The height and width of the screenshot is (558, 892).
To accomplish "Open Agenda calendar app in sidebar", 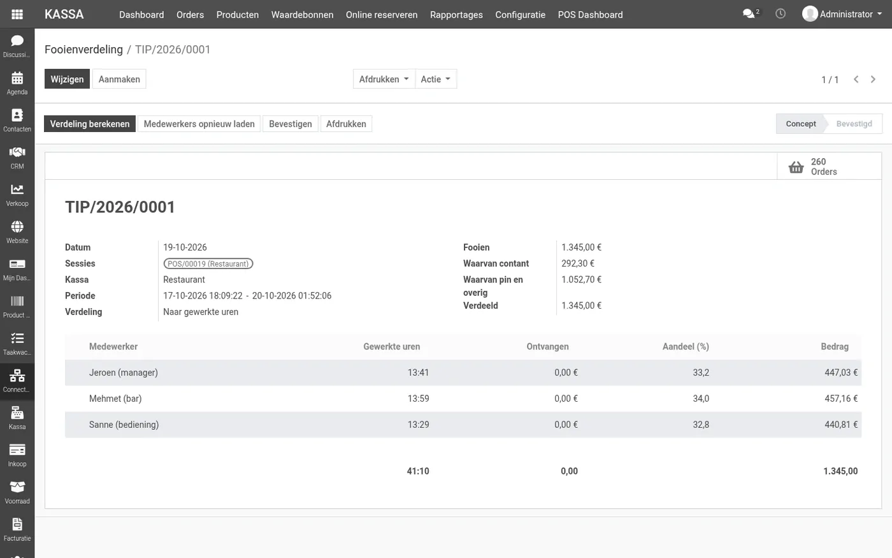I will 17,83.
